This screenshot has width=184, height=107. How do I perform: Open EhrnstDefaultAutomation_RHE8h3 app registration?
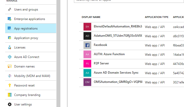(x=118, y=26)
